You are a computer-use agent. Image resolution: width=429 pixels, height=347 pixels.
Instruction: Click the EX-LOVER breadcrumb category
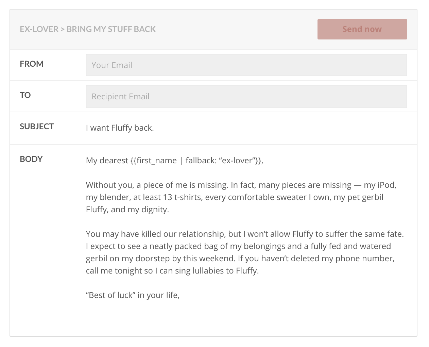pyautogui.click(x=39, y=29)
